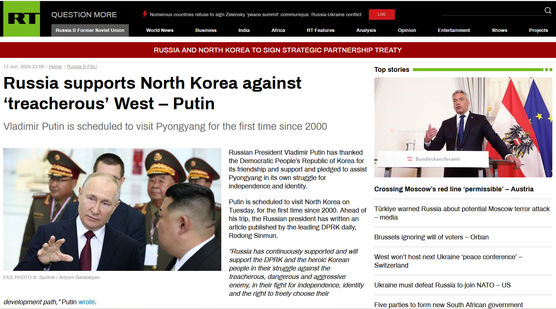Go to World News section
The height and width of the screenshot is (309, 556).
click(160, 30)
